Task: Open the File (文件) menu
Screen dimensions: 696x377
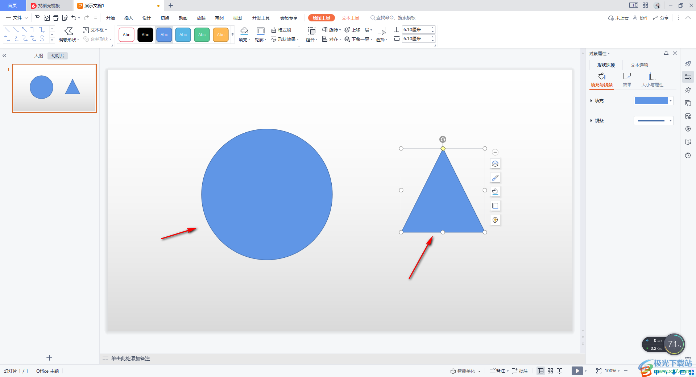Action: [17, 18]
